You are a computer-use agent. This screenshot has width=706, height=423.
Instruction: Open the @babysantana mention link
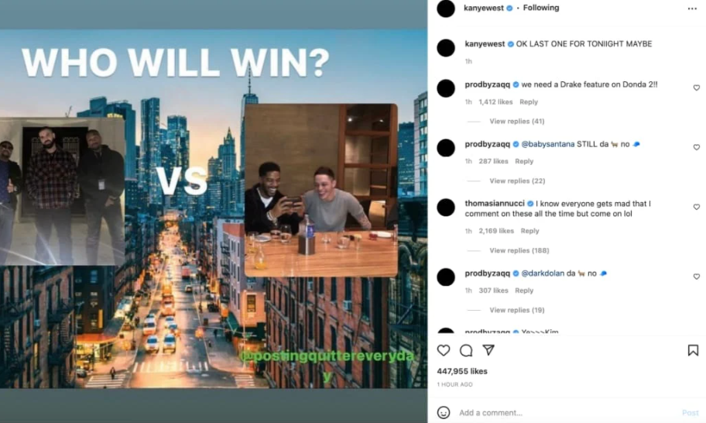coord(547,144)
